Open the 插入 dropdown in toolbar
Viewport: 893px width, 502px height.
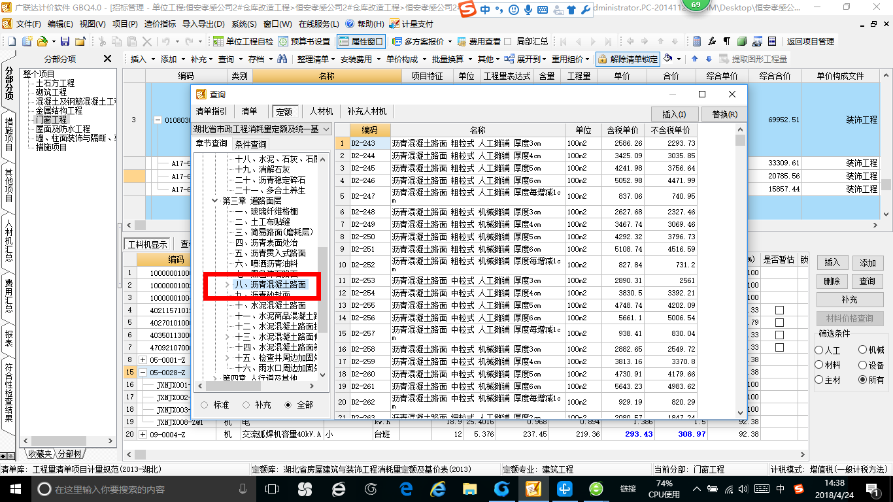(143, 59)
